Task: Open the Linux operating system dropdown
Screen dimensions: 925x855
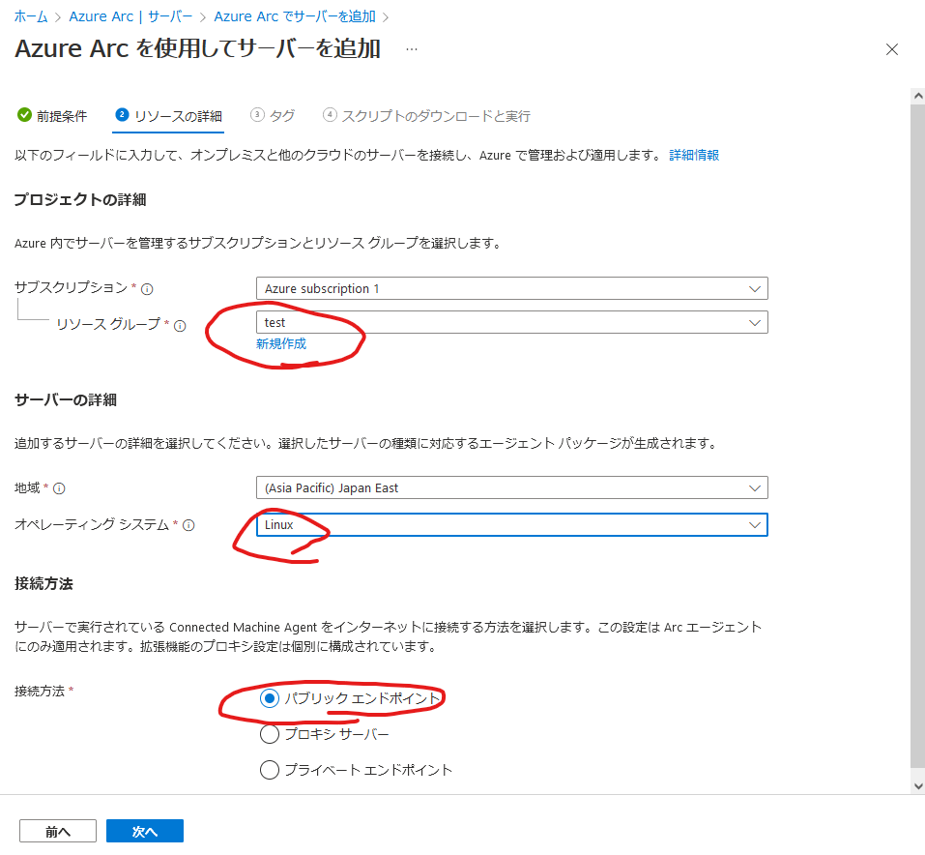Action: [512, 525]
